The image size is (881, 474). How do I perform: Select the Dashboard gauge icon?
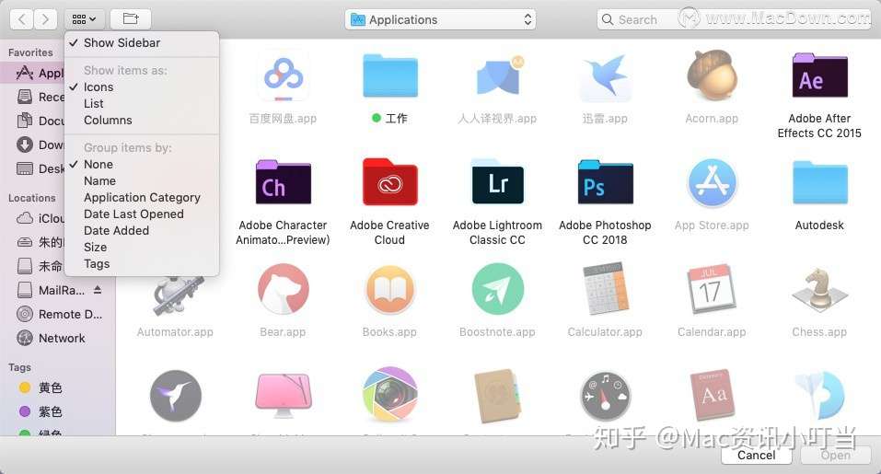605,396
